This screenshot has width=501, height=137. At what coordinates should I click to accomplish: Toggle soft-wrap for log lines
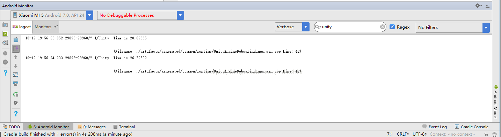[x=16, y=75]
